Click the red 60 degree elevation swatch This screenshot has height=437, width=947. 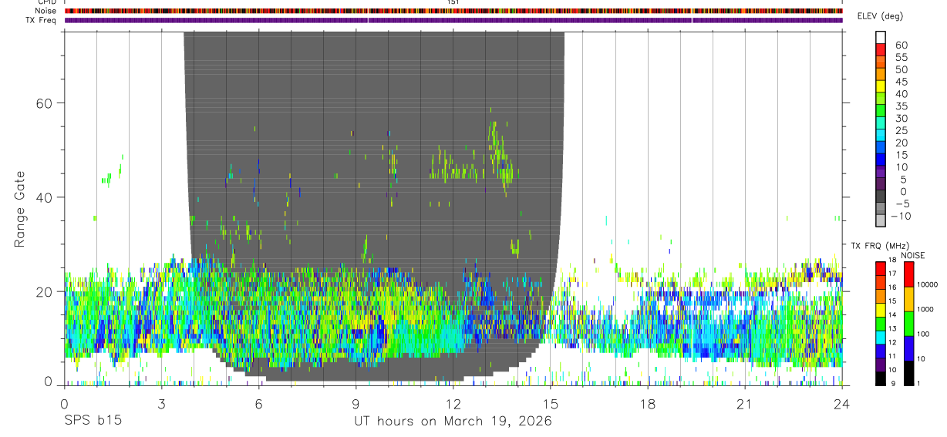pyautogui.click(x=881, y=49)
